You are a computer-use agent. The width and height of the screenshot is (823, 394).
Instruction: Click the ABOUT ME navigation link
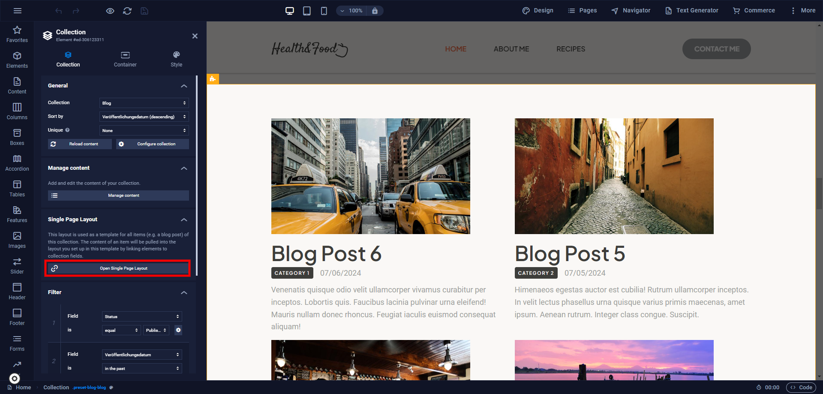511,49
